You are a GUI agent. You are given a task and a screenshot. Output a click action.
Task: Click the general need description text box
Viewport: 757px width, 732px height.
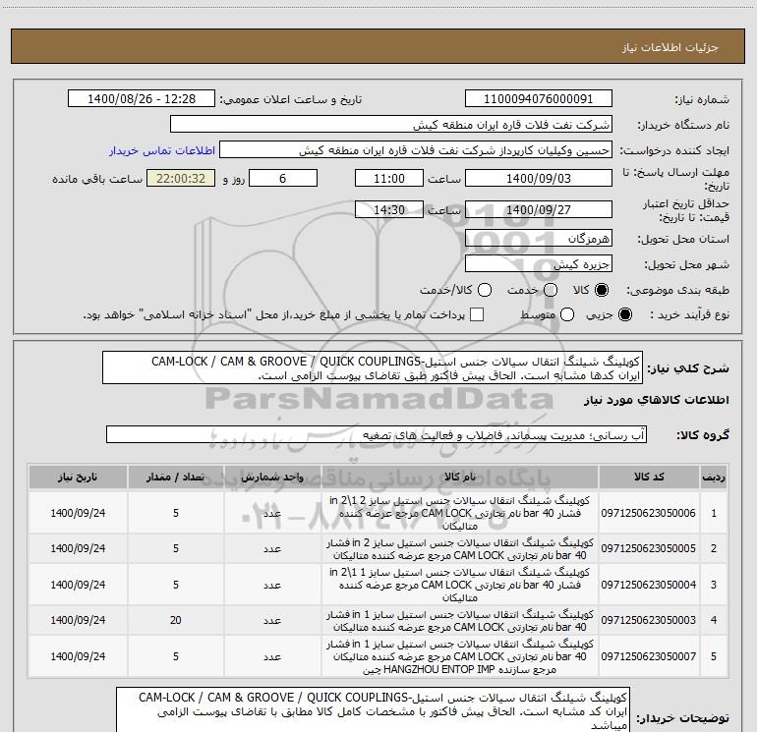point(373,367)
